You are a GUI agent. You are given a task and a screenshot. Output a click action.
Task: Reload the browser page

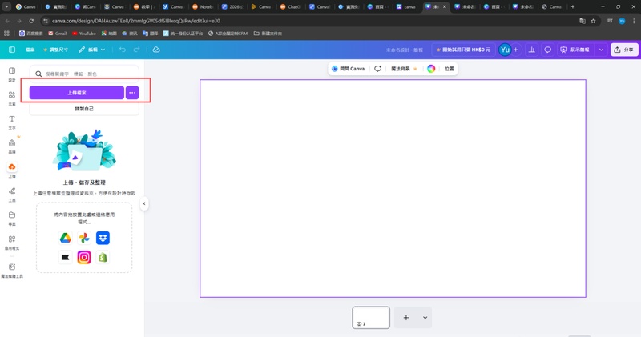tap(31, 21)
